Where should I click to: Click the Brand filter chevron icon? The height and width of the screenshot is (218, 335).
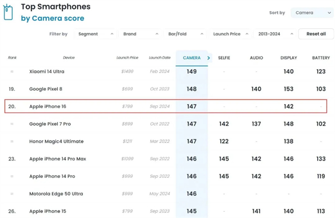click(x=157, y=34)
